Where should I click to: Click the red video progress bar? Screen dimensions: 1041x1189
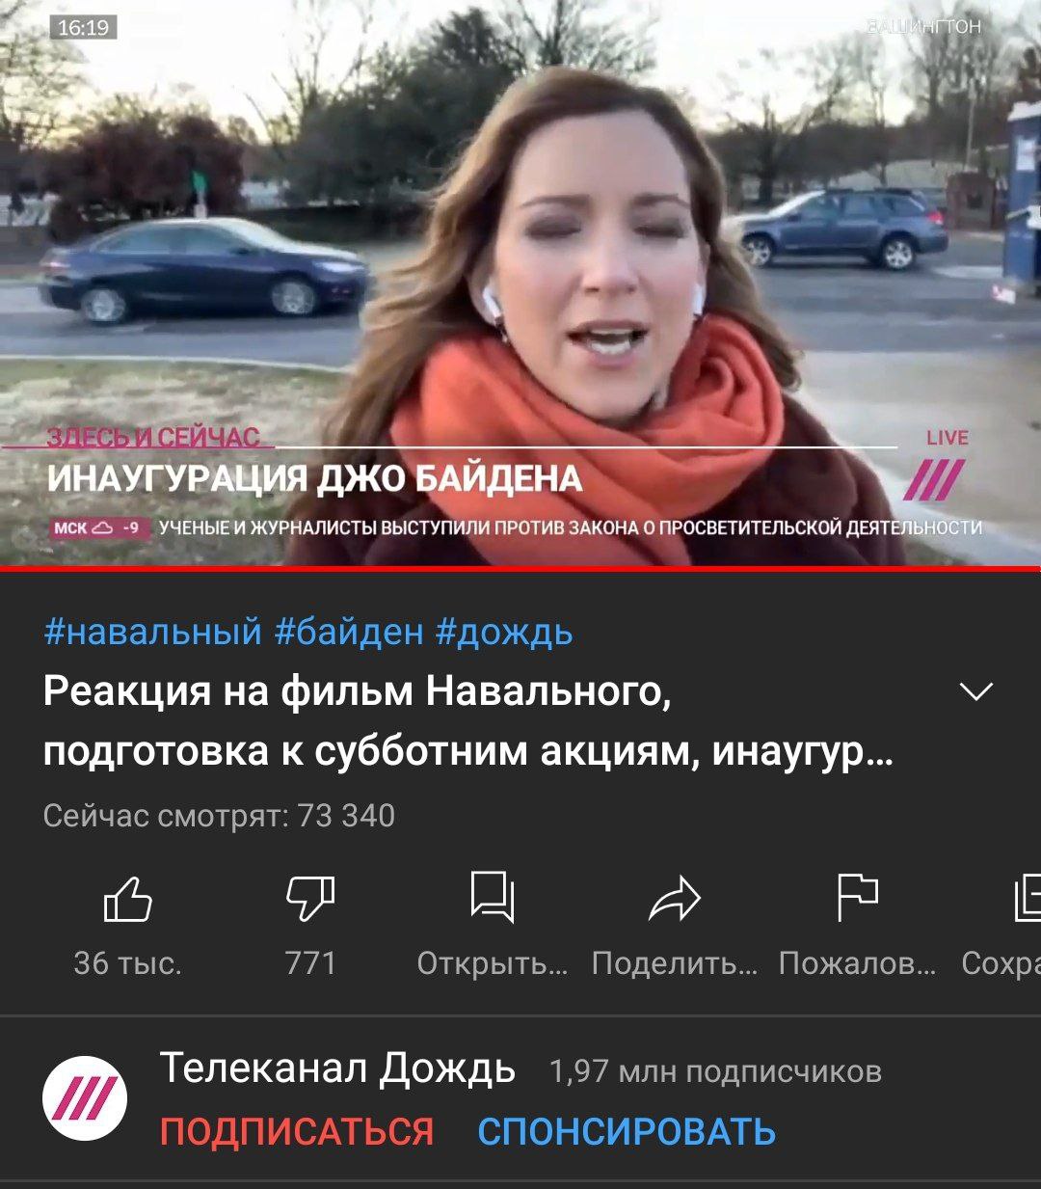tap(520, 568)
